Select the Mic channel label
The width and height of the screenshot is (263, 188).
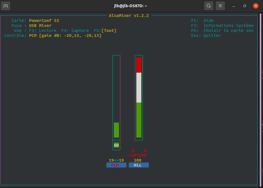click(138, 165)
